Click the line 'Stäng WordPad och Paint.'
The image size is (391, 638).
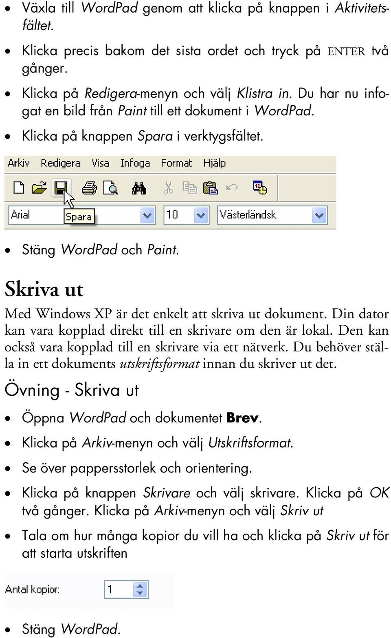101,250
